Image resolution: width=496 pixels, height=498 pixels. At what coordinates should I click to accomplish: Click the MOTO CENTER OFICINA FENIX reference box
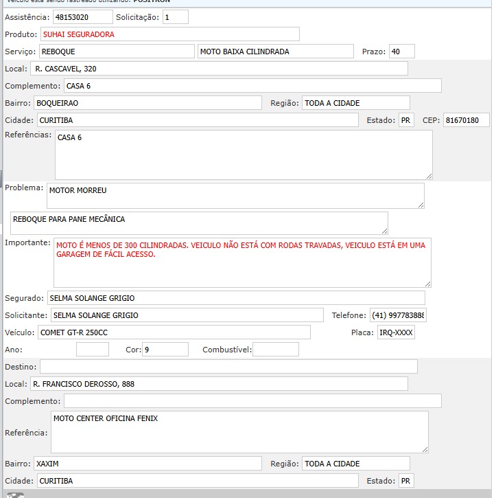click(x=239, y=432)
